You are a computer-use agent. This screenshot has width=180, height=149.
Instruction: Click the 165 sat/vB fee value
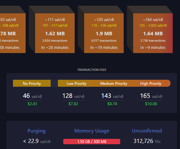coord(151,96)
